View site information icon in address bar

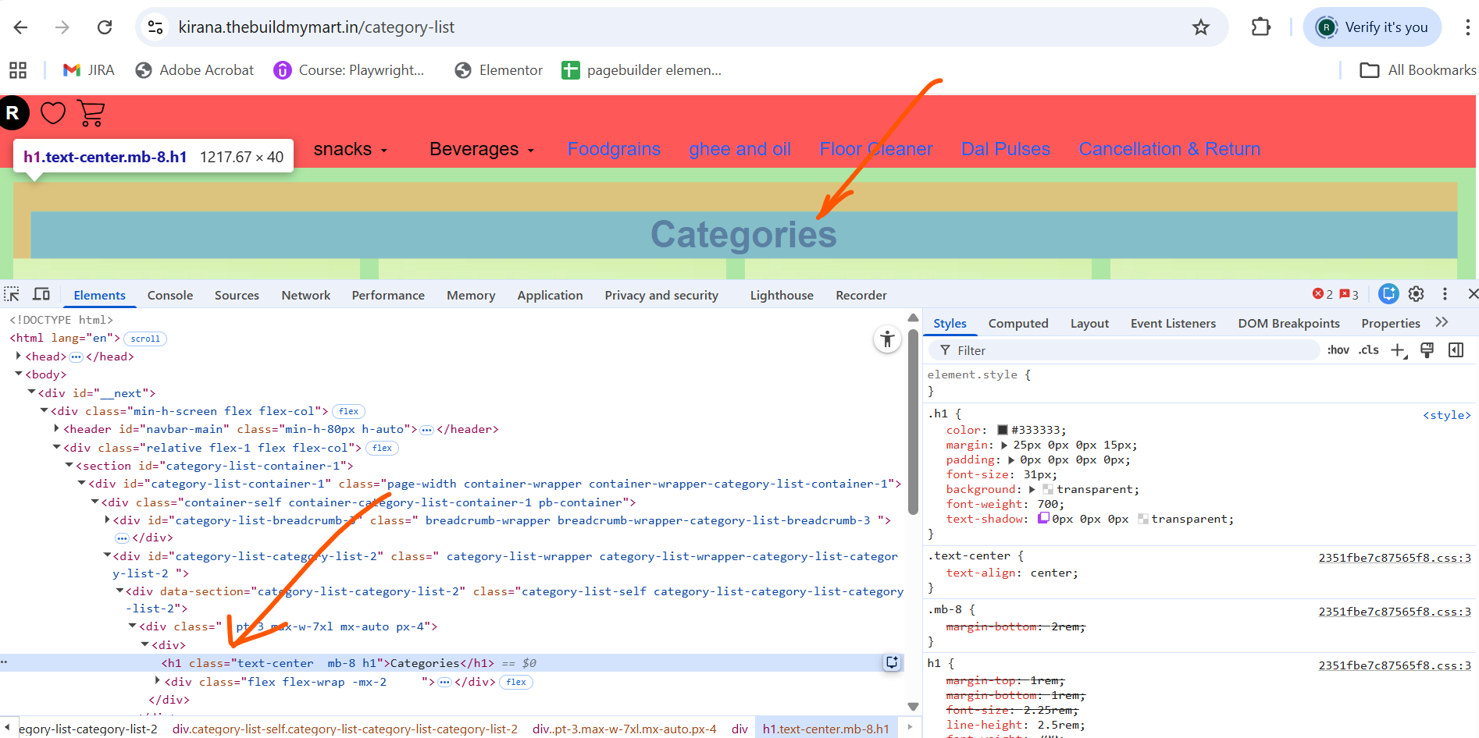click(x=155, y=27)
